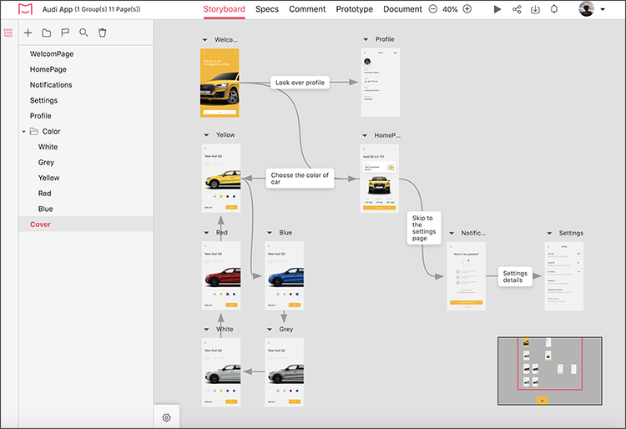
Task: Collapse the Red artboard triangle
Action: pyautogui.click(x=206, y=233)
